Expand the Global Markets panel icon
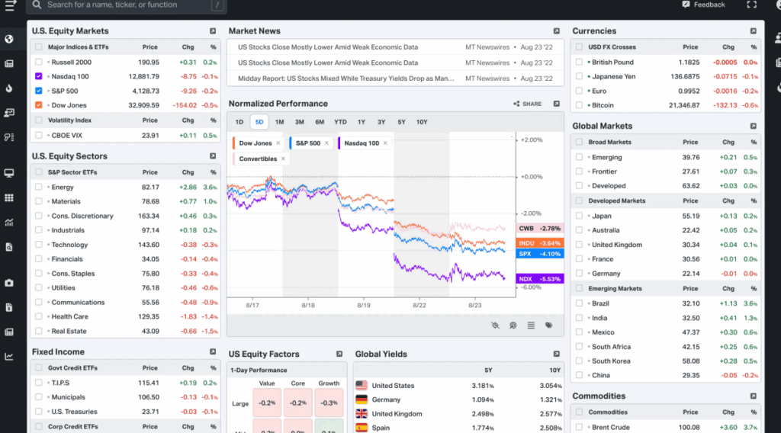The width and height of the screenshot is (781, 433). [753, 126]
